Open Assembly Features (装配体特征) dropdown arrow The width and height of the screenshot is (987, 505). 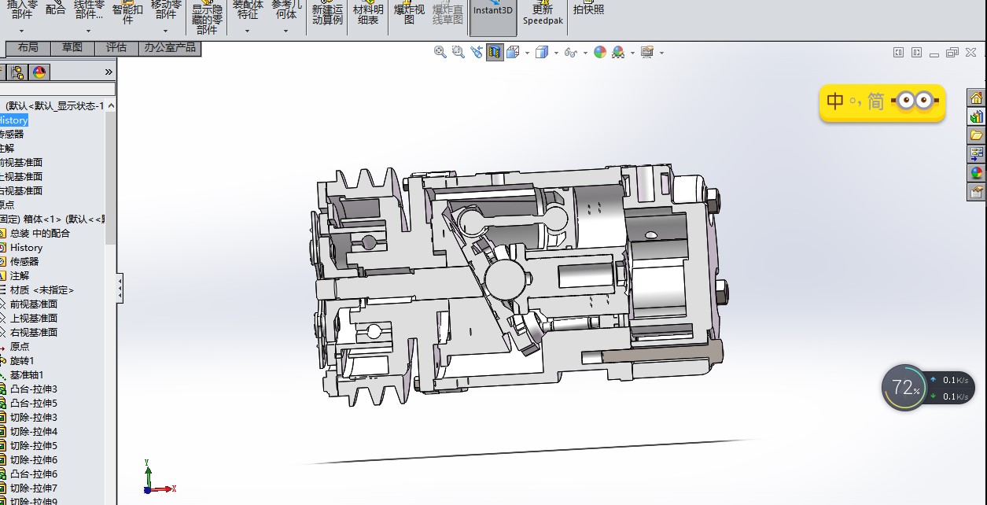click(248, 31)
